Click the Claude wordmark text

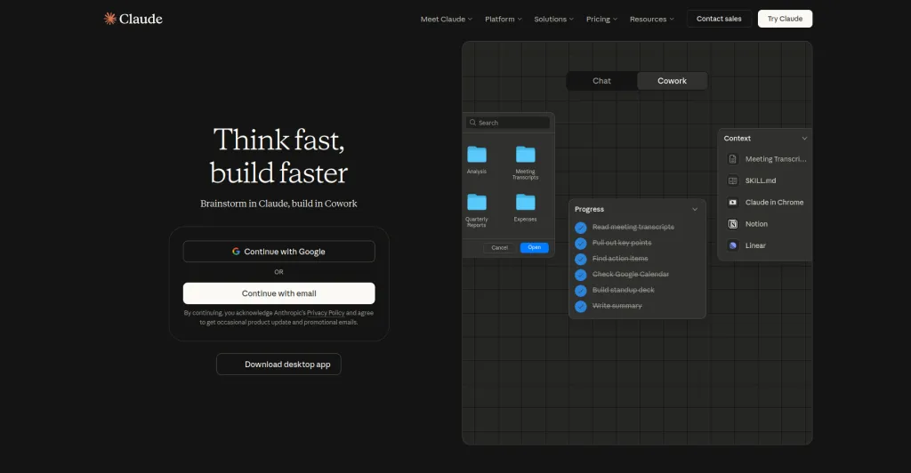point(141,20)
